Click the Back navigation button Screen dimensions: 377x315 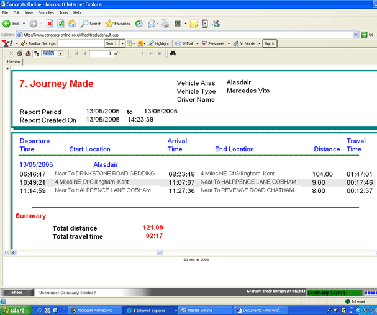click(12, 24)
